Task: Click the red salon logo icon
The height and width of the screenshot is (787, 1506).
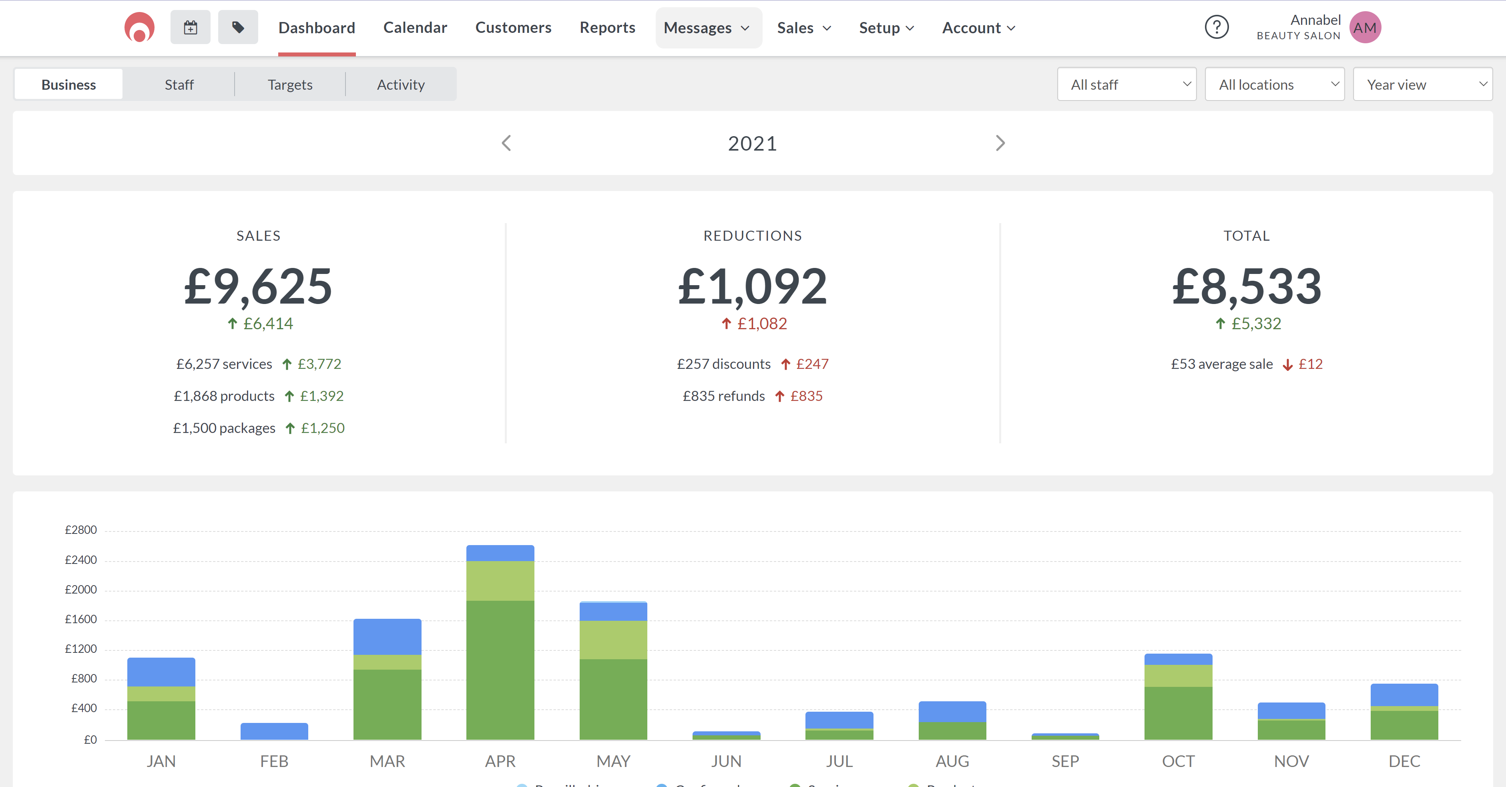Action: click(139, 28)
